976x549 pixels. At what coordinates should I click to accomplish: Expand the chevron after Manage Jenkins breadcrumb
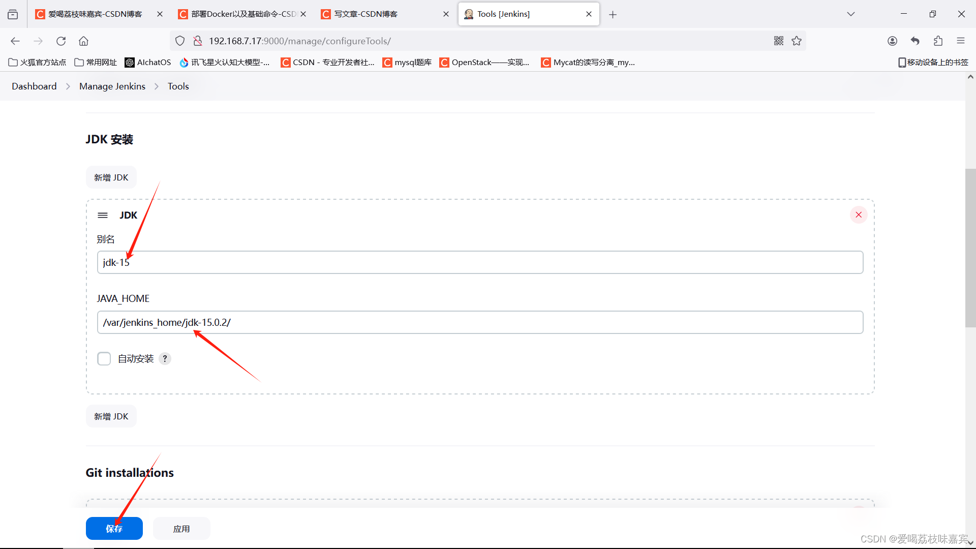[x=157, y=86]
